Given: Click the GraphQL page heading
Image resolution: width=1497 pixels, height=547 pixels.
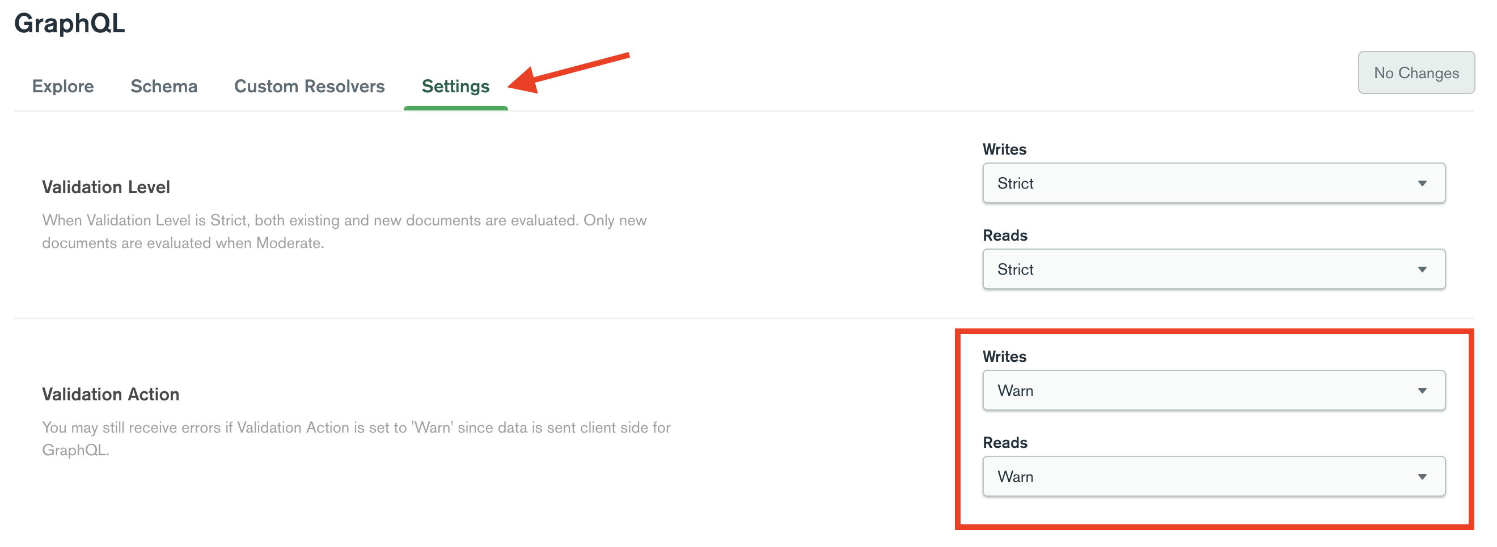Looking at the screenshot, I should pos(69,23).
